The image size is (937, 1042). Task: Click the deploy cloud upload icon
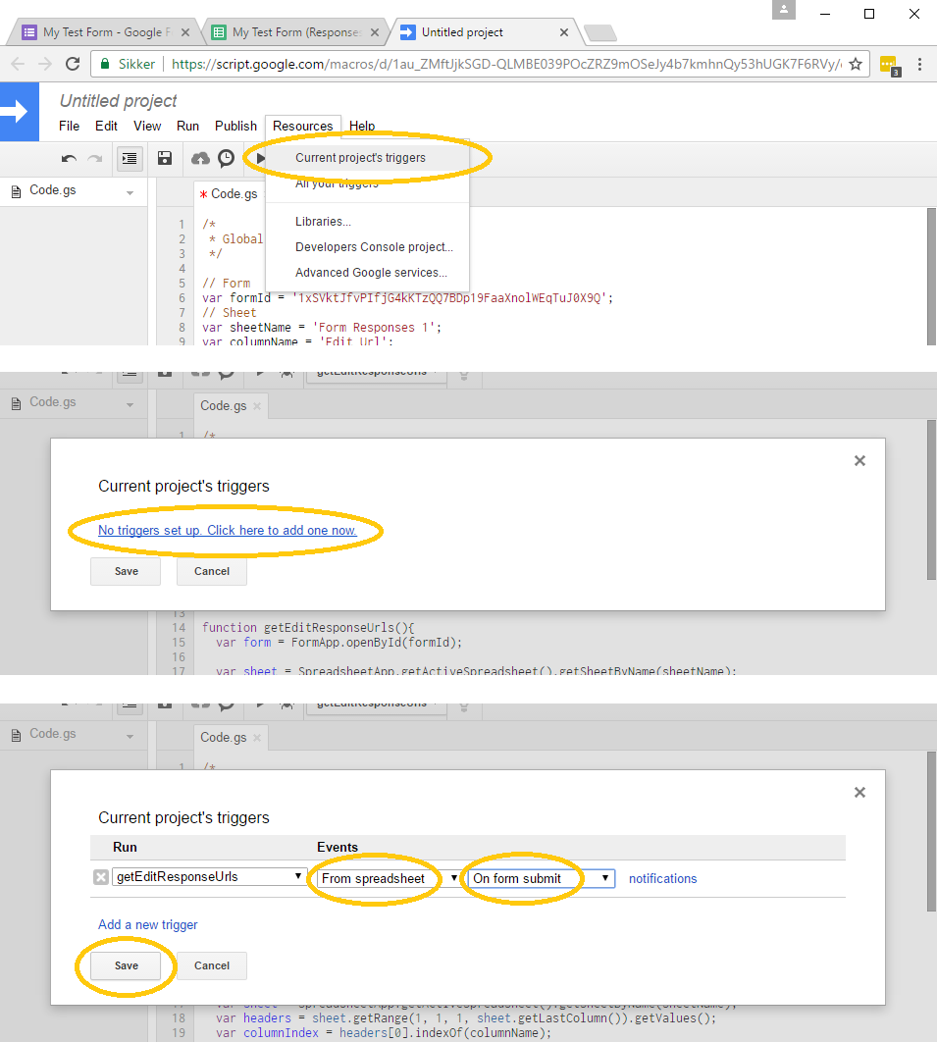tap(200, 158)
